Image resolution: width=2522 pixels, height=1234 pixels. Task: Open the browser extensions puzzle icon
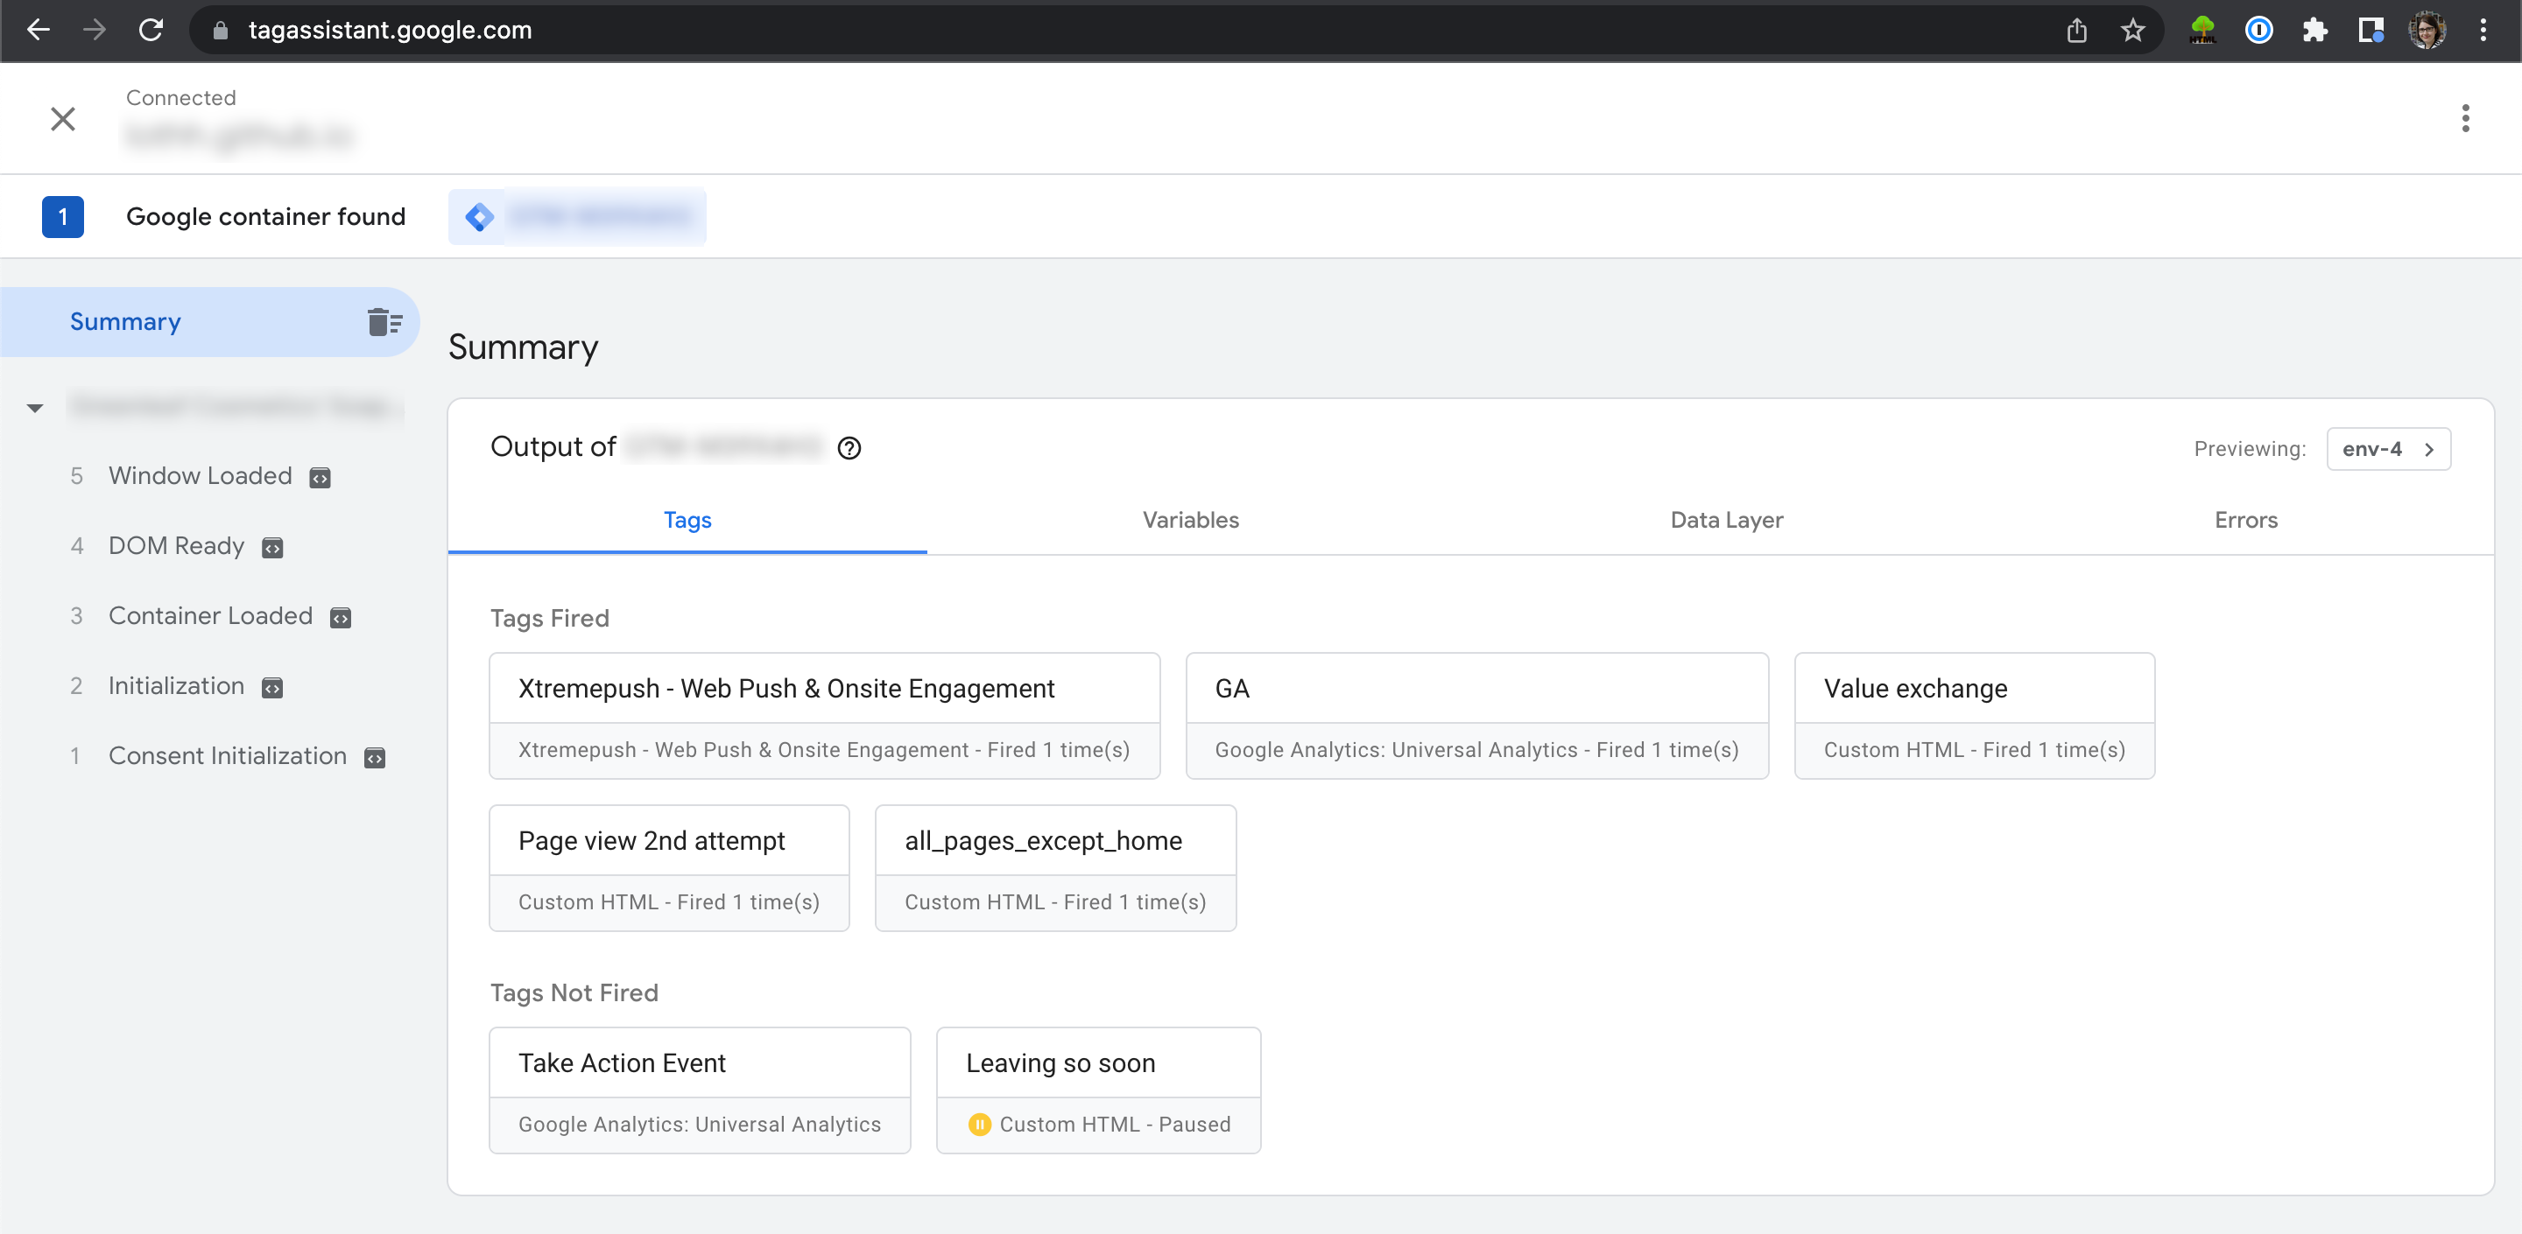2314,31
